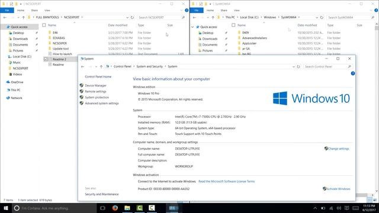Select System and Security breadcrumb
Image resolution: width=379 pixels, height=213 pixels.
pyautogui.click(x=149, y=66)
